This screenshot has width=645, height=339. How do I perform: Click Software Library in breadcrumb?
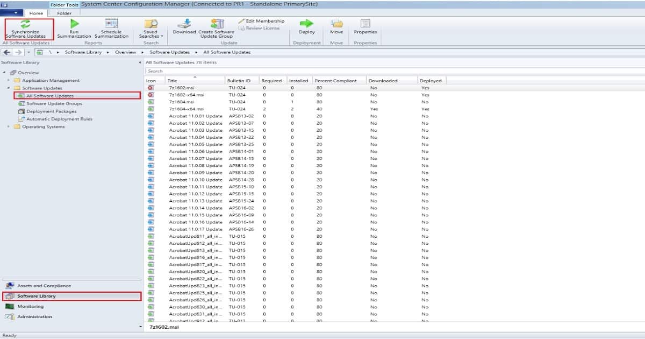[x=84, y=52]
